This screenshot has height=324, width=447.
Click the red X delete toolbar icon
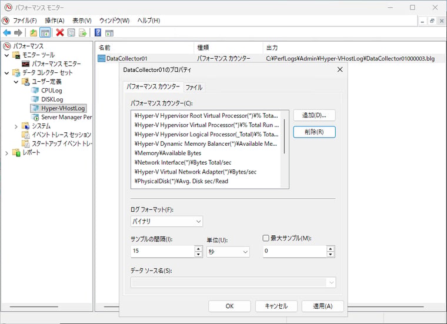[60, 33]
